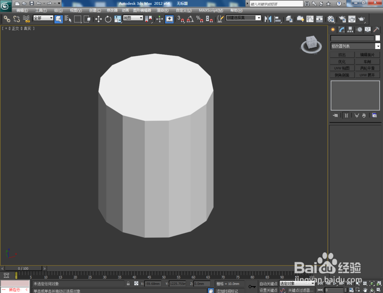Screen dimensions: 383x293
Task: Click the object color swatch
Action: pos(378,38)
